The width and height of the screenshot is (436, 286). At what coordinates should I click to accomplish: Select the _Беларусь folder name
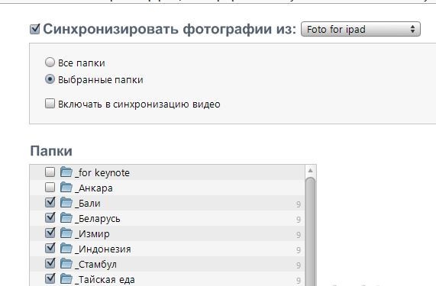[98, 219]
